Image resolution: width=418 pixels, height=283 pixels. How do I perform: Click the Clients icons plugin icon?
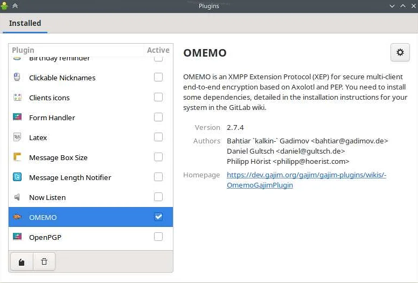(17, 98)
